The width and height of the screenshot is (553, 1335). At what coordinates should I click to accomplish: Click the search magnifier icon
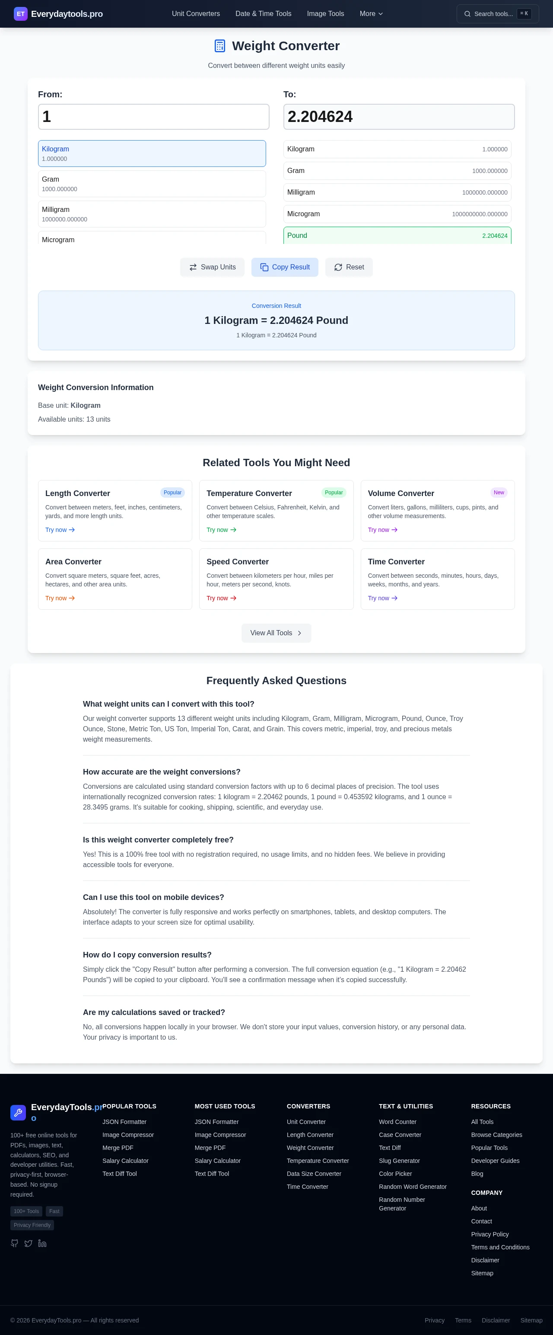(467, 14)
